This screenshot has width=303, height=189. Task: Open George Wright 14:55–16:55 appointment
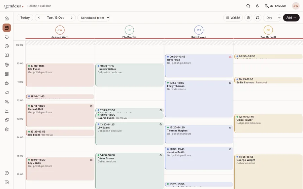point(268,172)
